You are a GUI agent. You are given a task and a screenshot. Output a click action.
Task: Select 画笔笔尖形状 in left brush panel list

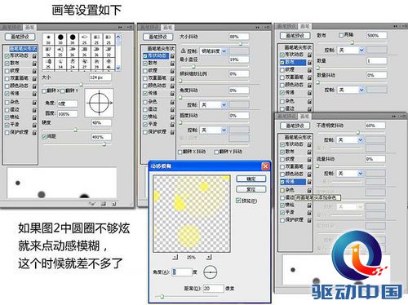(23, 49)
